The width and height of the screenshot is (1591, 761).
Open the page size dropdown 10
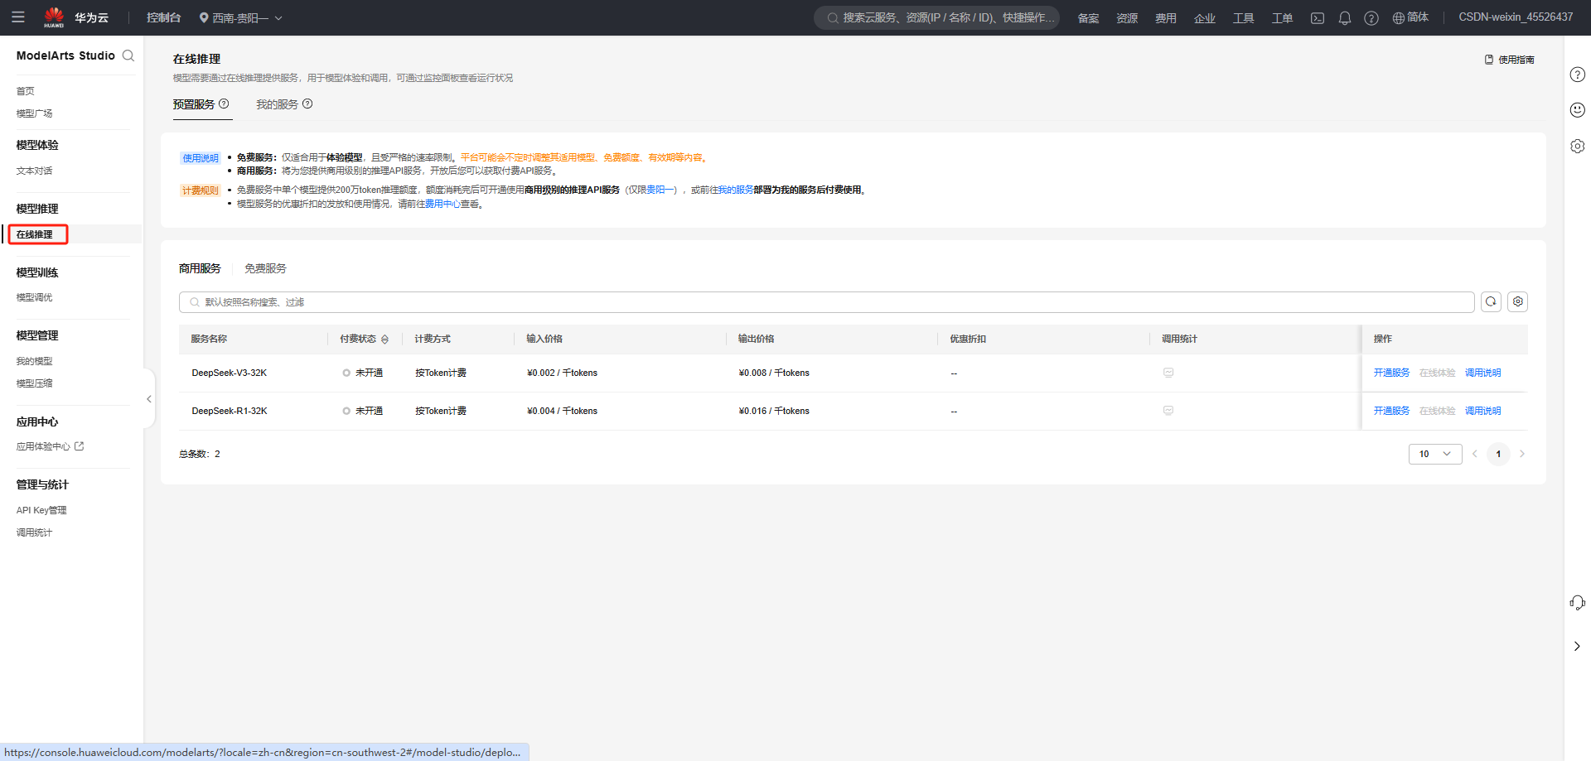(1435, 454)
